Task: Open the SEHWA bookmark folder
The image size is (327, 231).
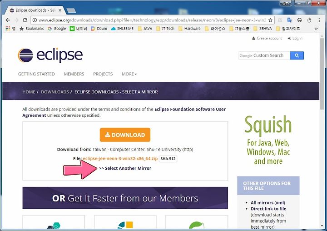Action: (263, 28)
